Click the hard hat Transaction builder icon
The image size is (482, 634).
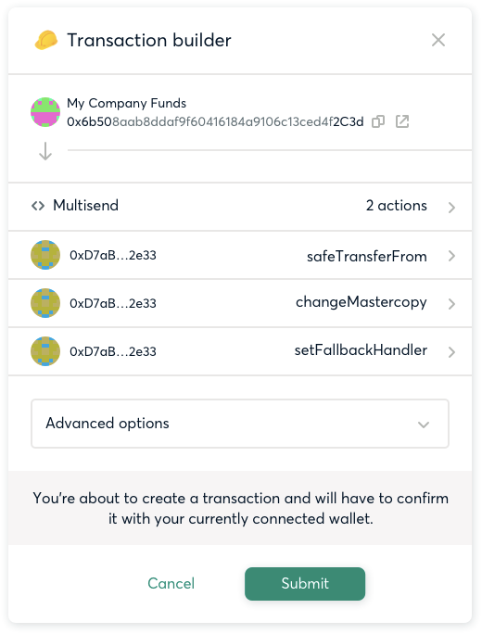click(x=46, y=40)
